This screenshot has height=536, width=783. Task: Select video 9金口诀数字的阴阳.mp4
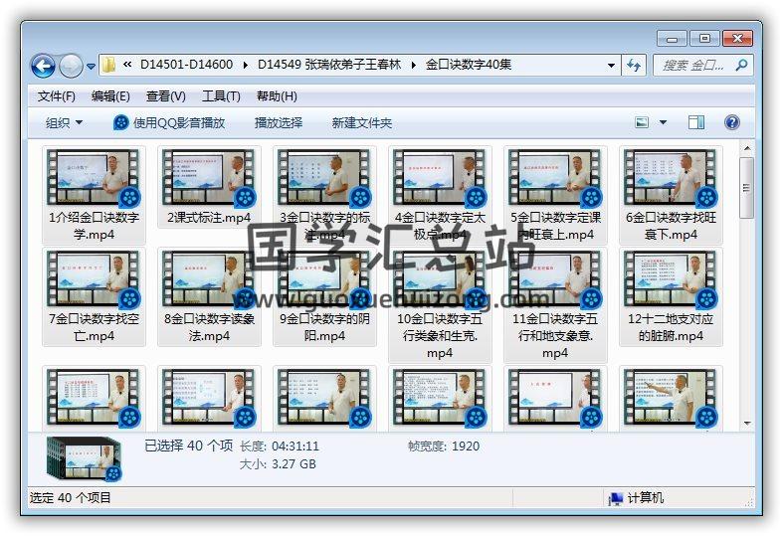[324, 296]
